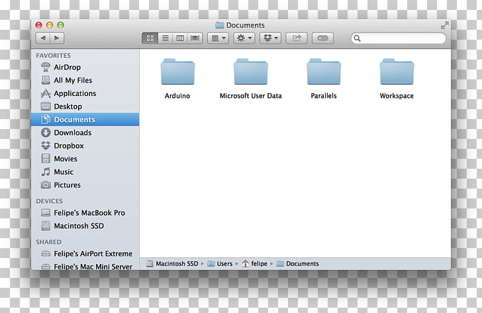
Task: Click Users in the path bar
Action: point(220,264)
